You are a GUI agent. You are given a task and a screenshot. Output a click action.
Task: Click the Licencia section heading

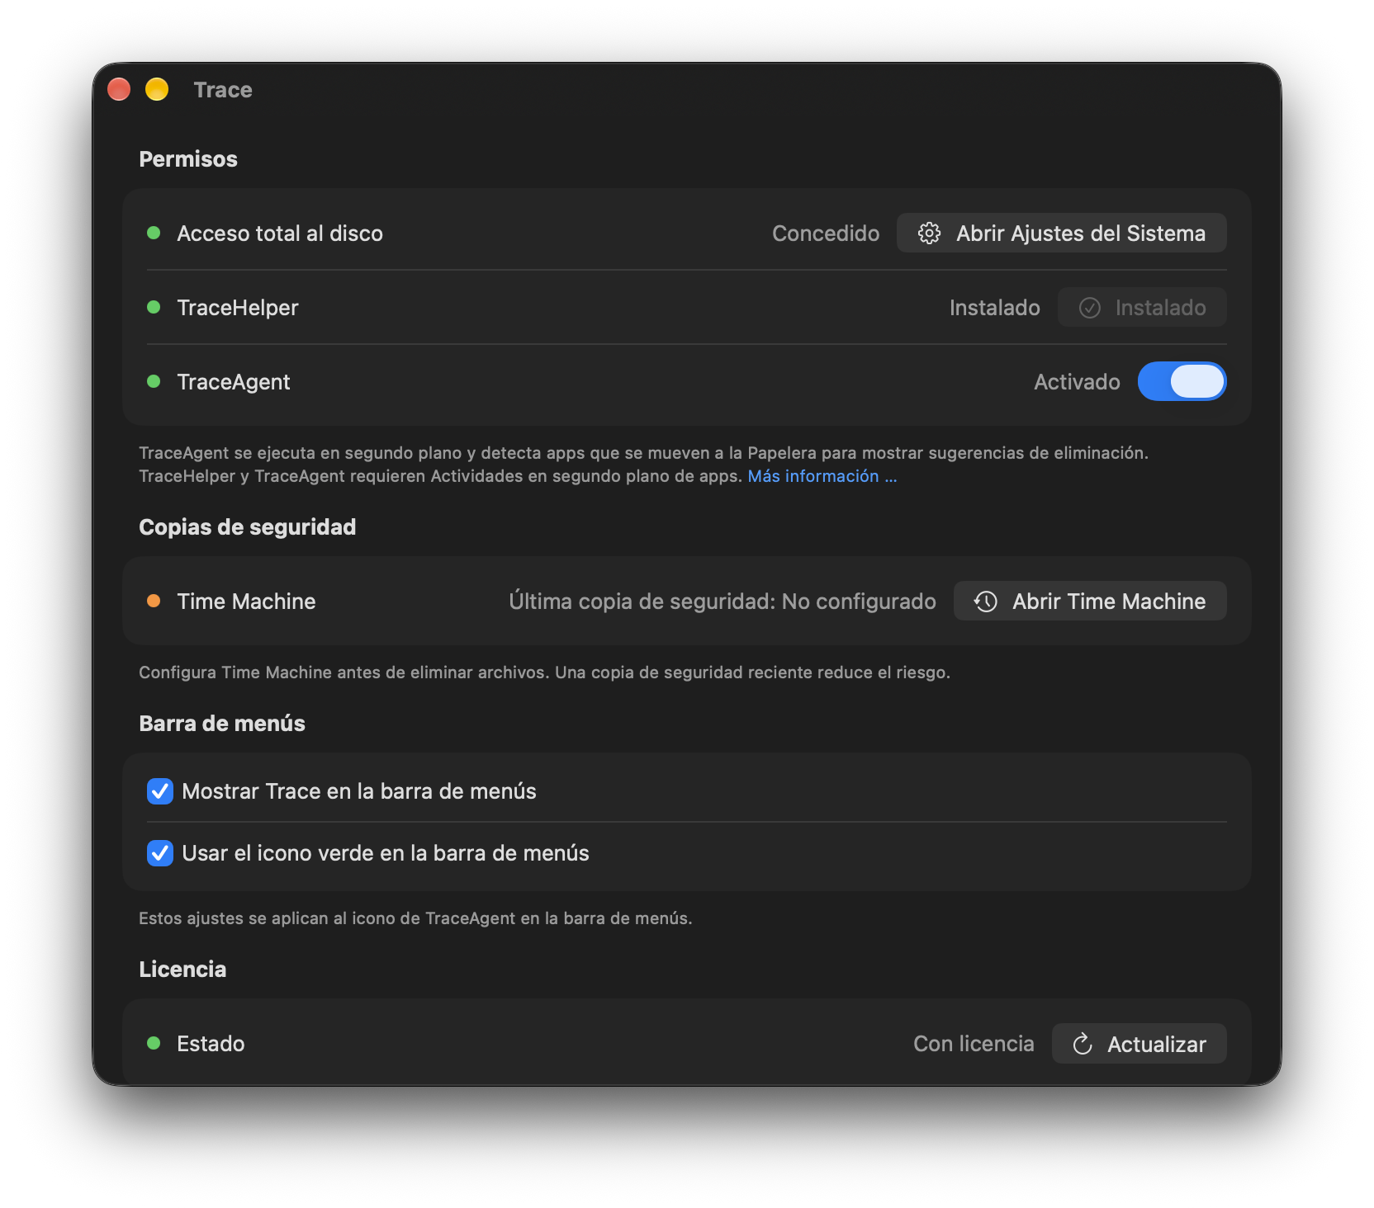coord(182,970)
